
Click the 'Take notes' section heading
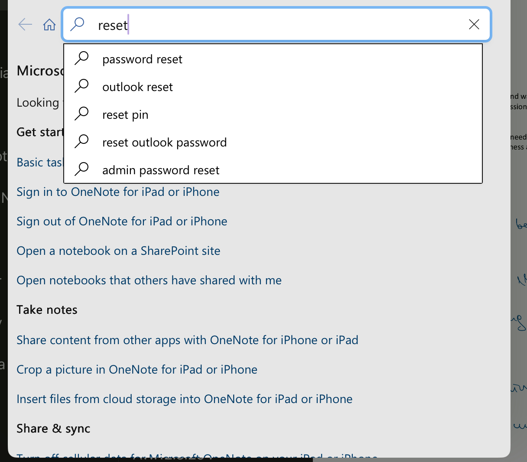point(47,310)
